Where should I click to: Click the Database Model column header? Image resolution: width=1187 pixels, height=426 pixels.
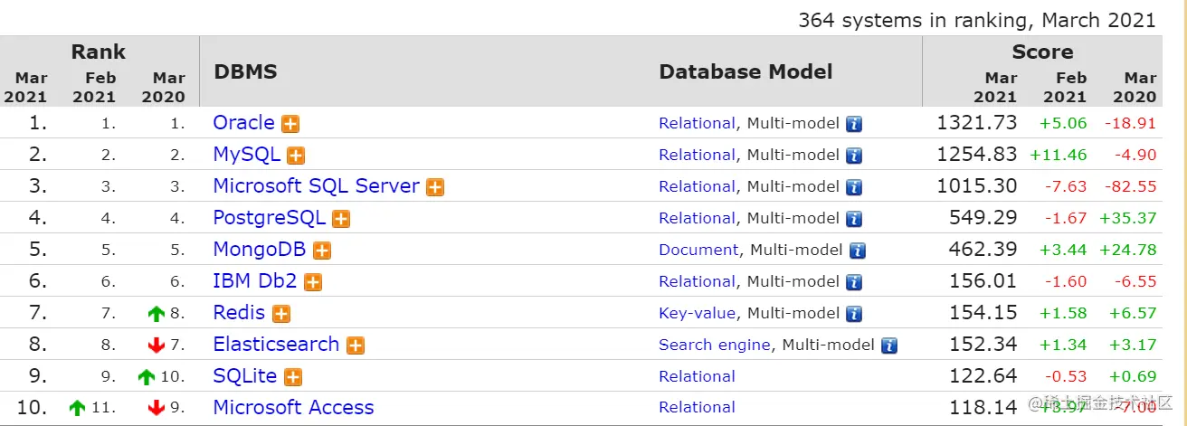point(745,72)
